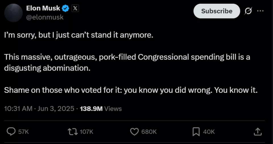The height and width of the screenshot is (144, 273).
Task: Subscribe to Elon Musk
Action: point(217,11)
